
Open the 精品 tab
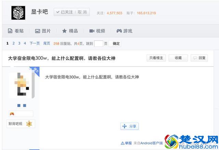point(70,31)
